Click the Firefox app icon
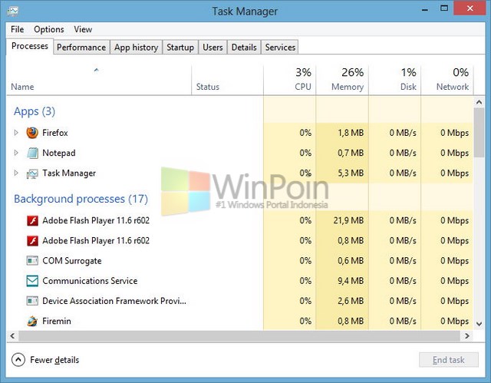Viewport: 491px width, 383px height. (32, 133)
